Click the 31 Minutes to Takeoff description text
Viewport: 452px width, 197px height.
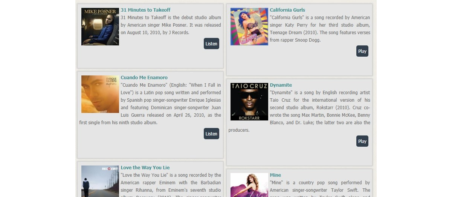[x=171, y=25]
